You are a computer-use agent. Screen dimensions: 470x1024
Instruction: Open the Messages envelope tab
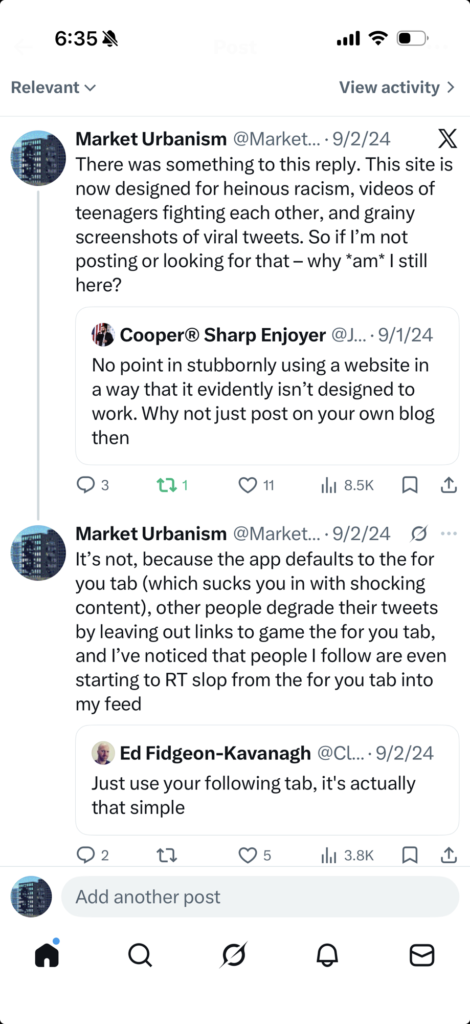pos(422,955)
